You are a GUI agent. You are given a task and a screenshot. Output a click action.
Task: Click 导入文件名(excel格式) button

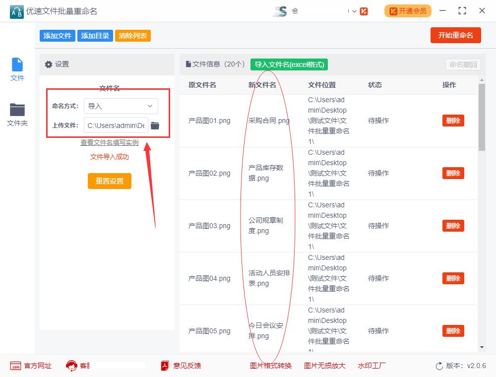coord(289,65)
